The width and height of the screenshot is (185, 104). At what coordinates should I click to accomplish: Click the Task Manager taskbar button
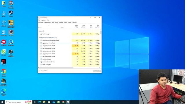68,102
